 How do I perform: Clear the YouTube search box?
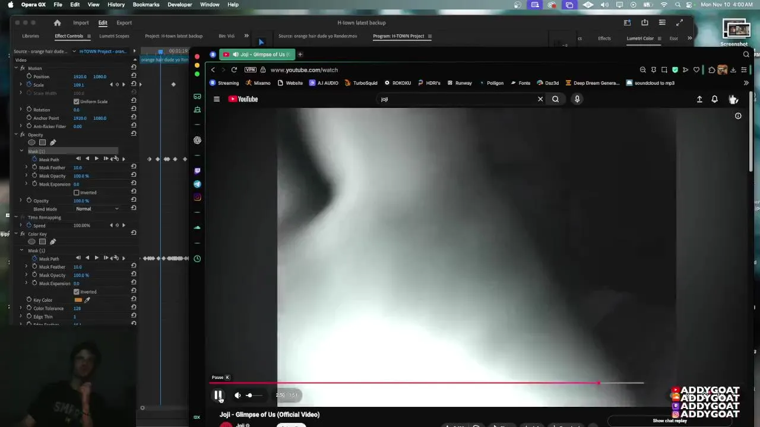540,99
